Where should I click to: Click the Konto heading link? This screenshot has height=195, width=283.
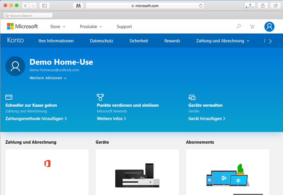click(16, 40)
